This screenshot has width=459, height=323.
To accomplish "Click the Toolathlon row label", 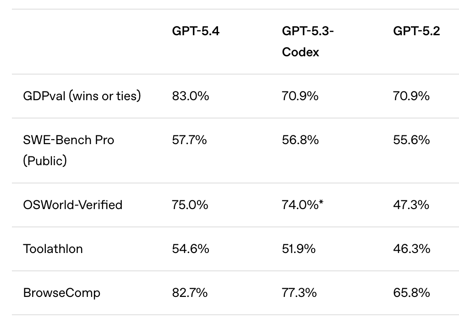I will 53,248.
